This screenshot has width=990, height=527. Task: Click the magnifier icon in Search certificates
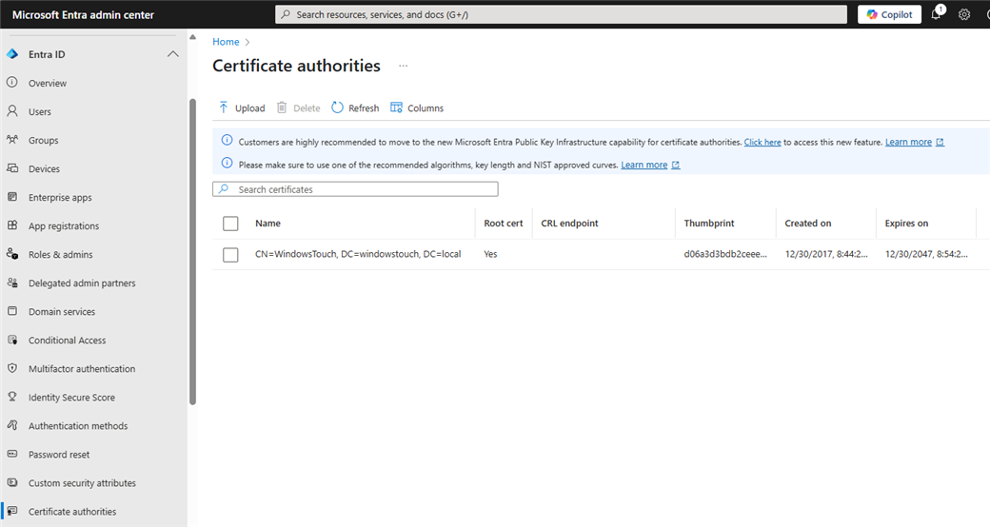224,189
